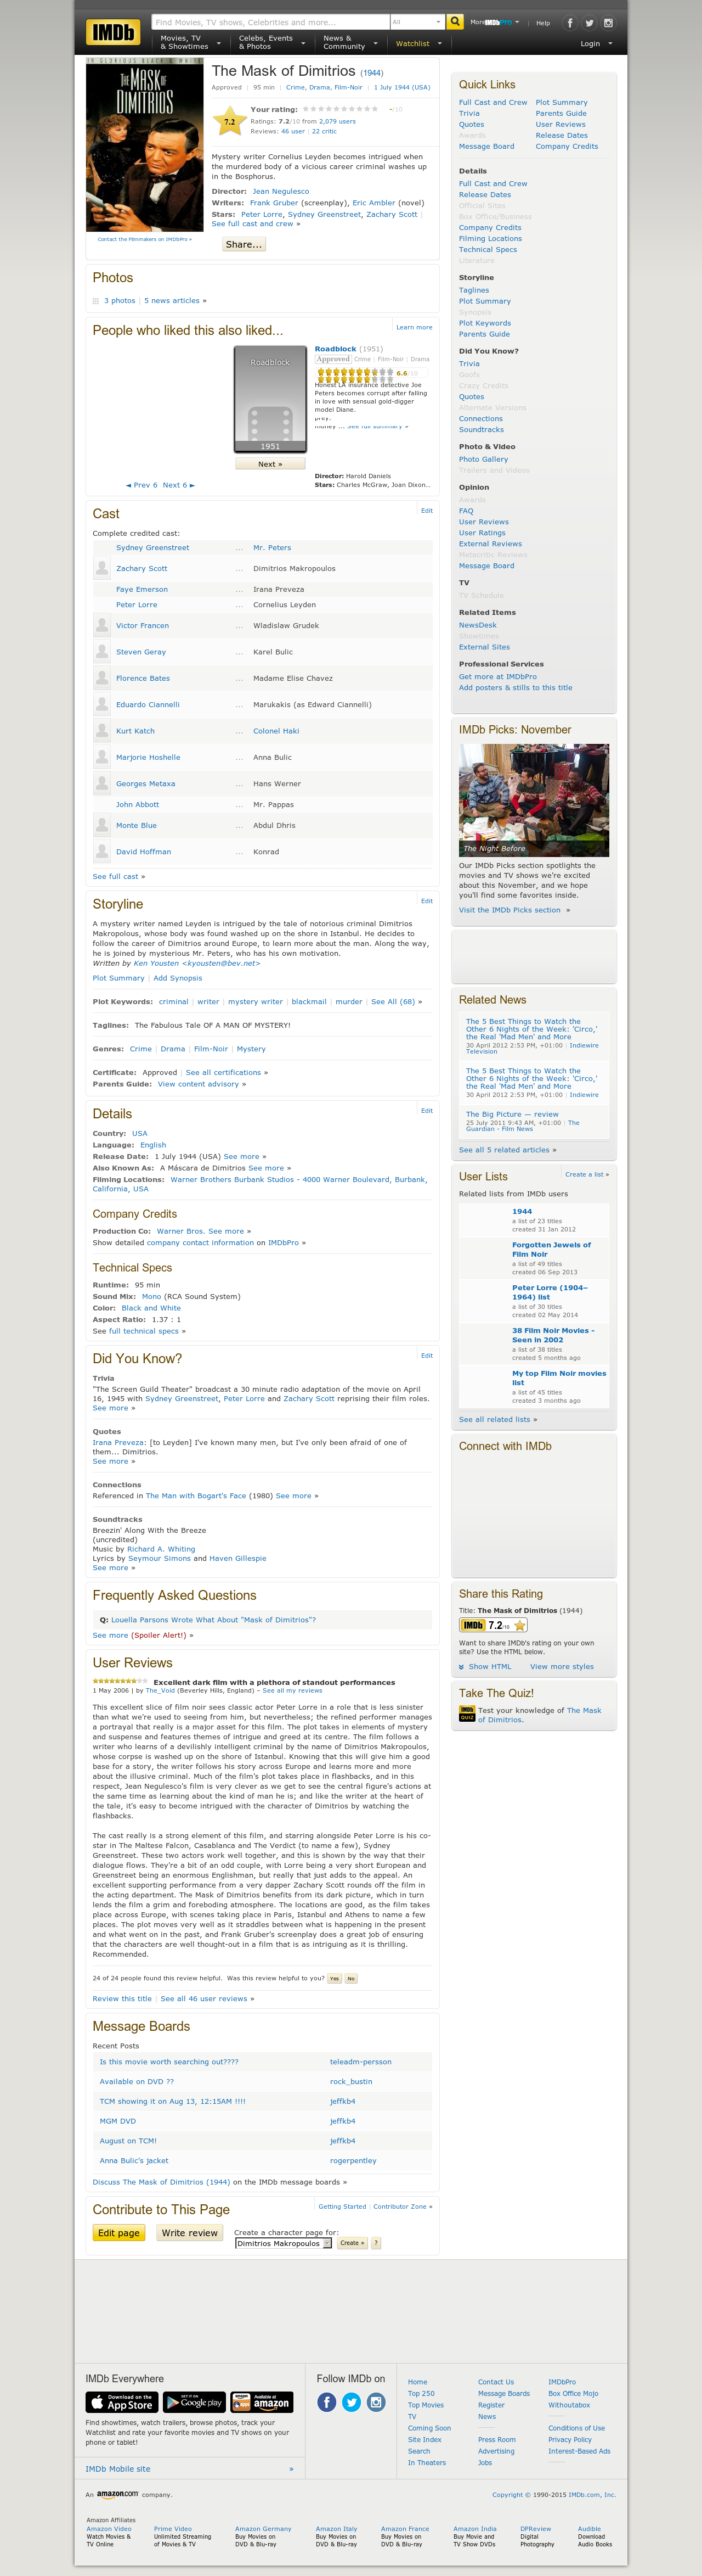
Task: Click the Available at Amazon badge
Action: (262, 2403)
